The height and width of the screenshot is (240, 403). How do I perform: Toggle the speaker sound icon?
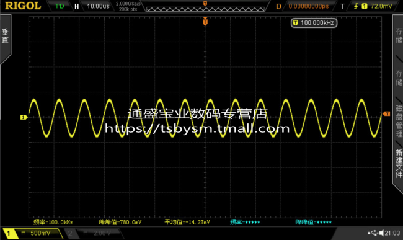click(x=381, y=233)
